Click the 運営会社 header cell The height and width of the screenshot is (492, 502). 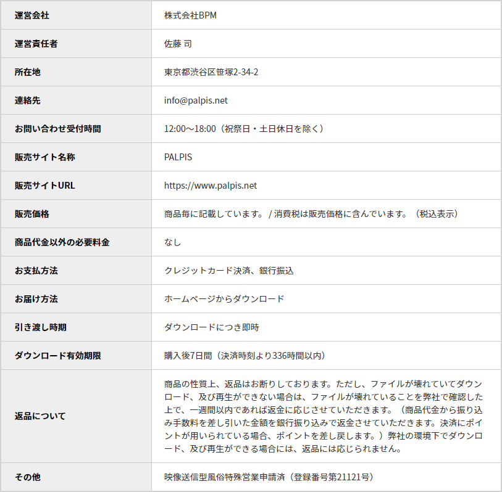32,15
